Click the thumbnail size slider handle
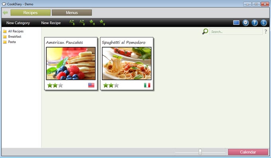The width and height of the screenshot is (271, 158). tap(200, 152)
